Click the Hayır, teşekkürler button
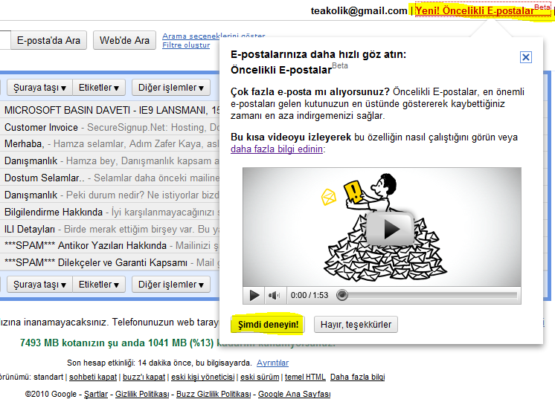This screenshot has width=555, height=402. pos(356,324)
